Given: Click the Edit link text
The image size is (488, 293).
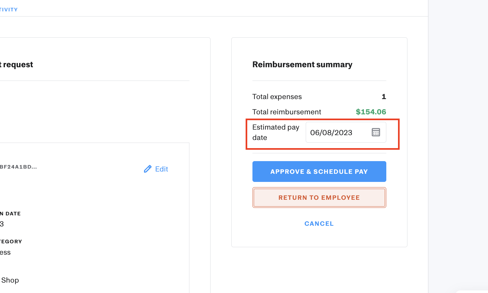Looking at the screenshot, I should [x=161, y=169].
